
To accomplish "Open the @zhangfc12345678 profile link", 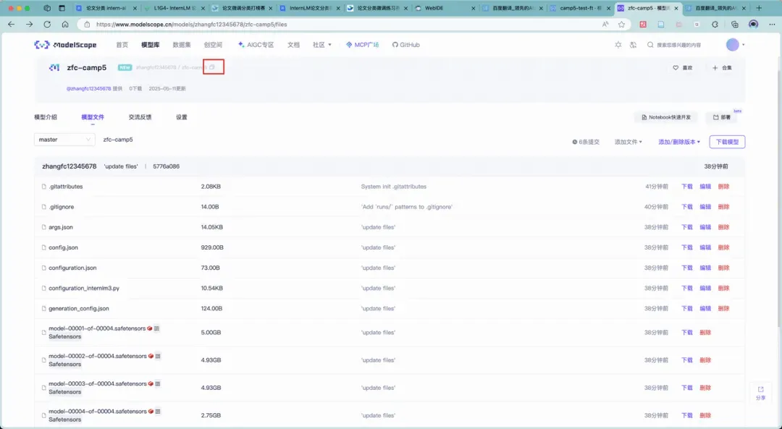I will pos(89,89).
